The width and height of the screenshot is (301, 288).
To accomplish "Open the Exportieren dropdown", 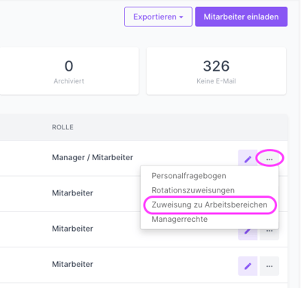I will tap(158, 17).
